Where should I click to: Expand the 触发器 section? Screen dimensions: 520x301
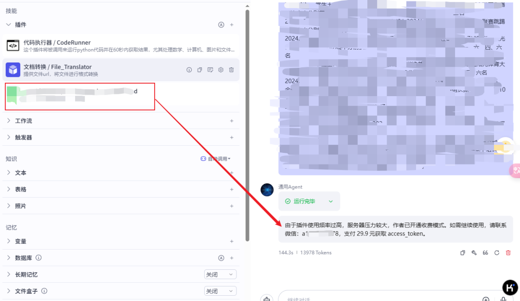9,137
